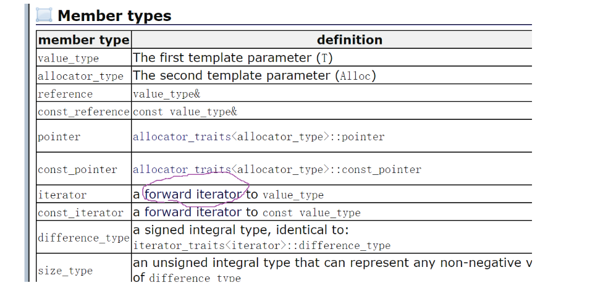Click the value_type member cell
590x296 pixels.
pos(68,59)
